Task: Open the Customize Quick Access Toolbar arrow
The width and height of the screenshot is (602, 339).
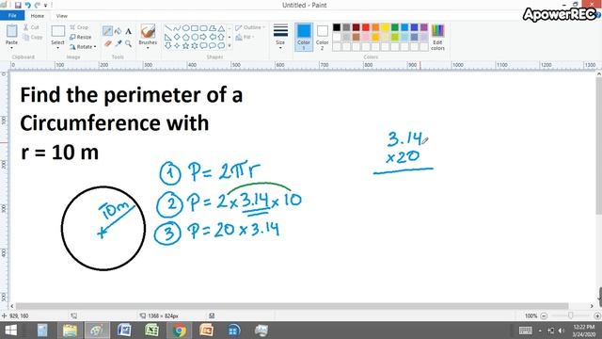Action: 45,5
